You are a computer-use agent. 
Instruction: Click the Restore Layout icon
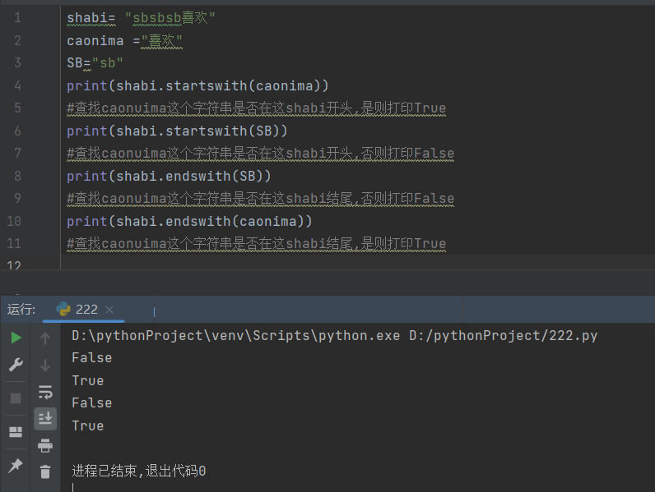[x=16, y=432]
